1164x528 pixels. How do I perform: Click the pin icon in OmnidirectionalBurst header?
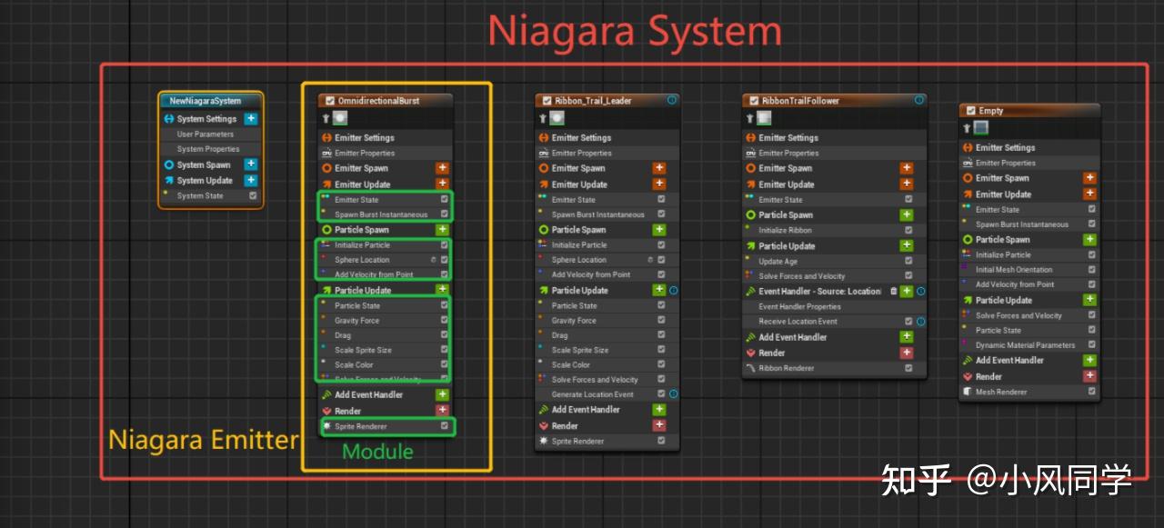click(x=326, y=118)
